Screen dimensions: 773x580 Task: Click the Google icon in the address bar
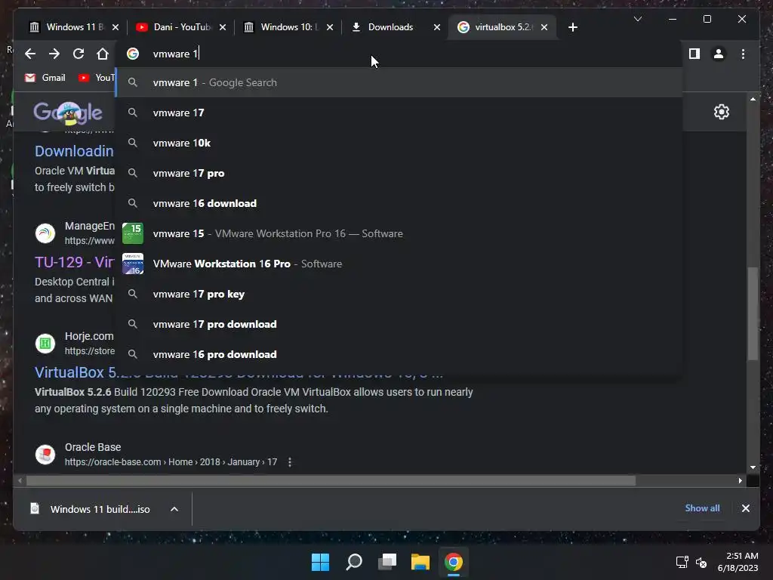133,54
